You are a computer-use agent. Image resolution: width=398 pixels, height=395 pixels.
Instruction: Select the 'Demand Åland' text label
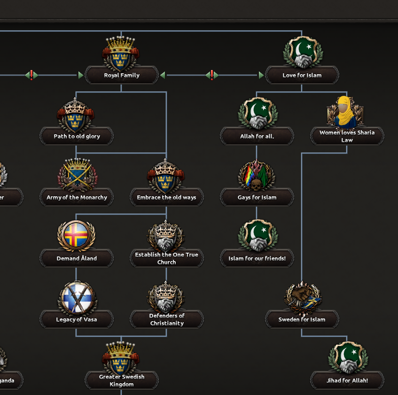point(77,258)
